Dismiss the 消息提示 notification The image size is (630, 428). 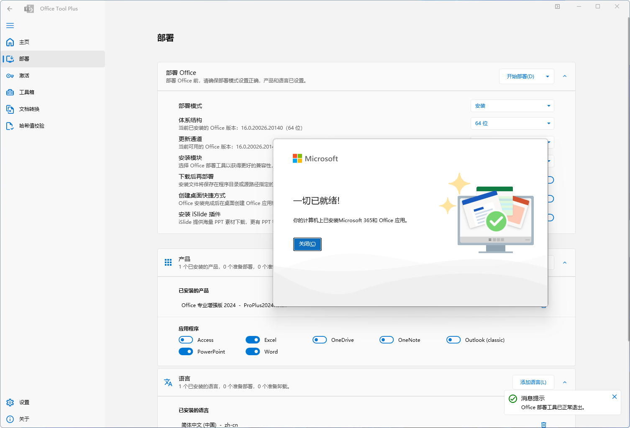click(615, 397)
